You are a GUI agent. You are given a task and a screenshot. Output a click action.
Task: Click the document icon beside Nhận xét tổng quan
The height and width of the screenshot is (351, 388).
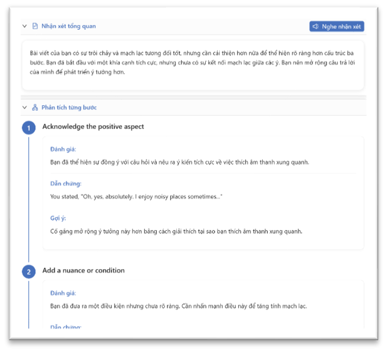tap(35, 26)
